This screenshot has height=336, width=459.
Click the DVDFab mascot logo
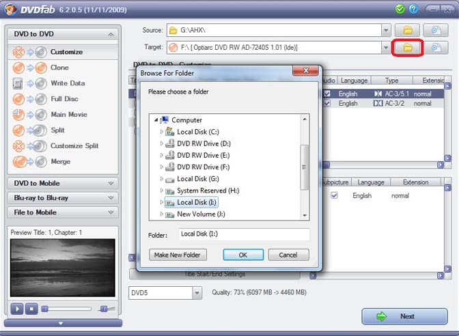(x=10, y=10)
